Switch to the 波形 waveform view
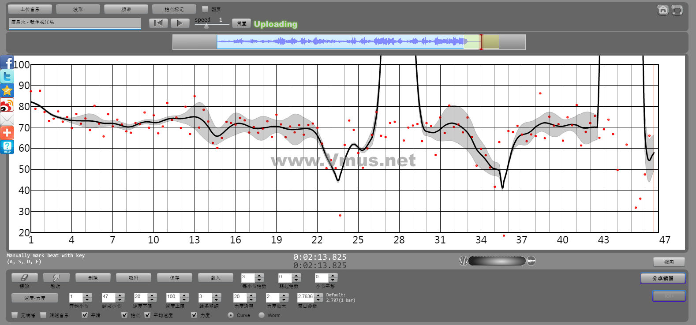 pyautogui.click(x=78, y=9)
